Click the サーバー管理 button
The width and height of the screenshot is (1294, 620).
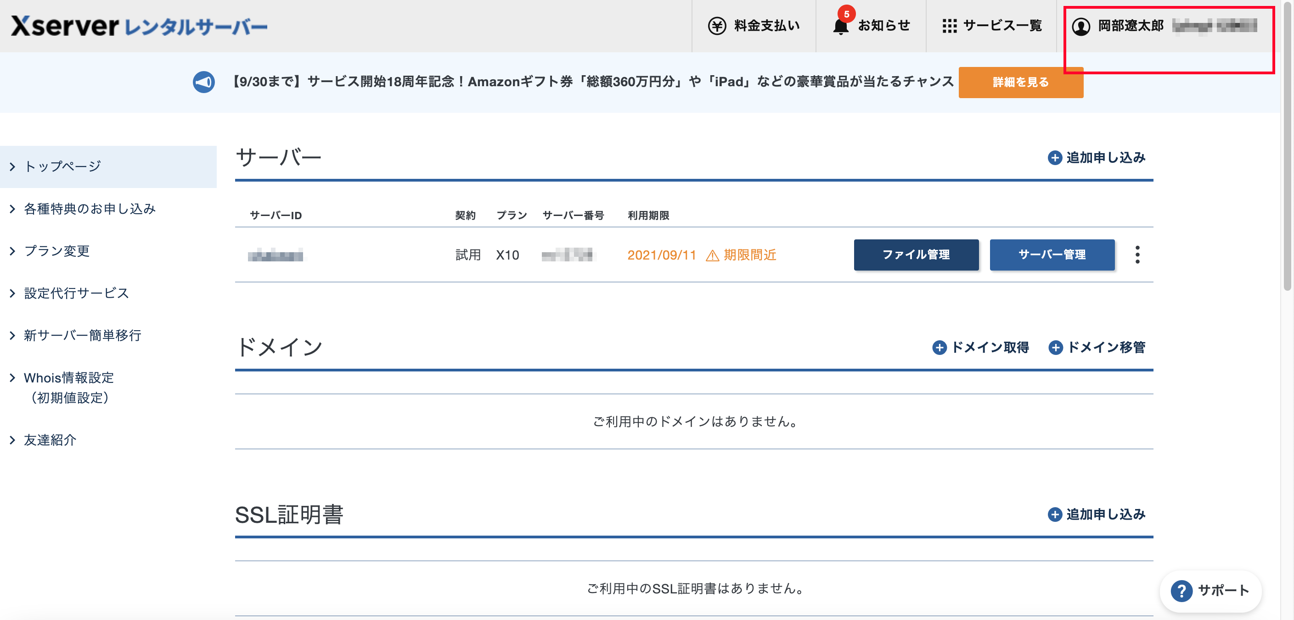1052,255
